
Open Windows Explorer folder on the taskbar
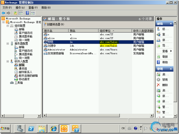click(x=42, y=129)
